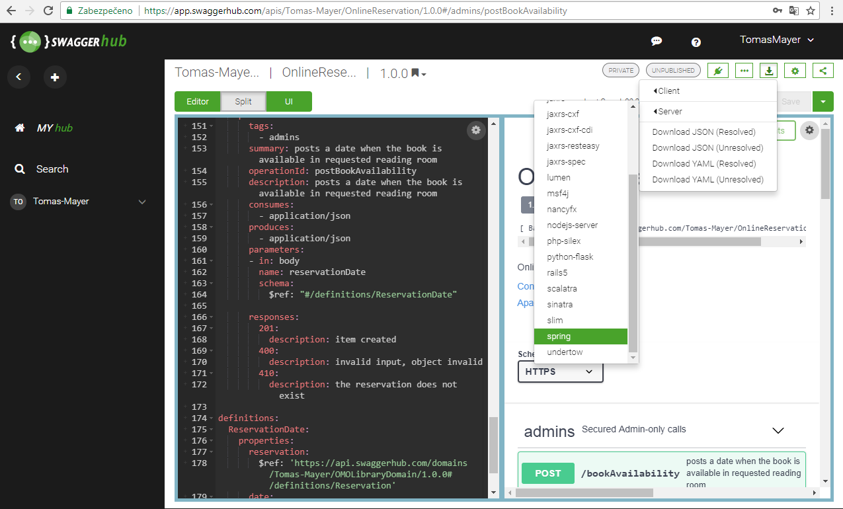Select spring from server generator list
The width and height of the screenshot is (843, 509).
point(581,336)
